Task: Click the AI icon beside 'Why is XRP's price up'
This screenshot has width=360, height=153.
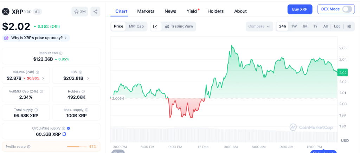Action: pos(7,38)
